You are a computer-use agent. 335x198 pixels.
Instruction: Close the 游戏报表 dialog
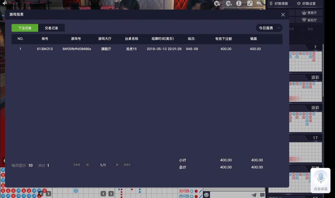pyautogui.click(x=283, y=15)
